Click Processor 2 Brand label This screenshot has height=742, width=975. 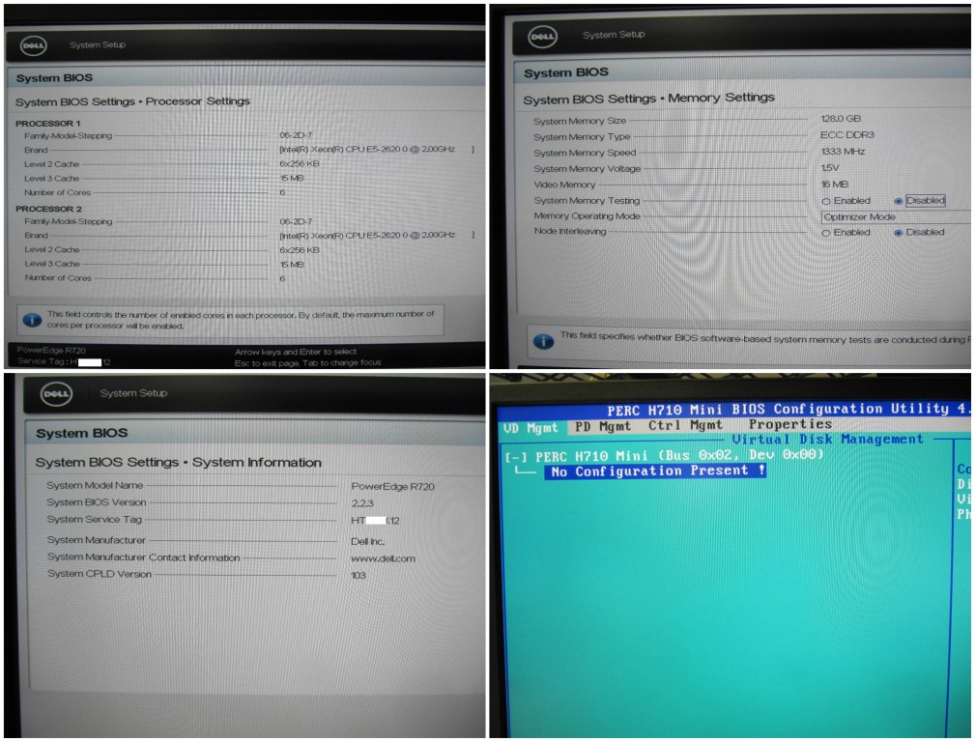[x=36, y=236]
